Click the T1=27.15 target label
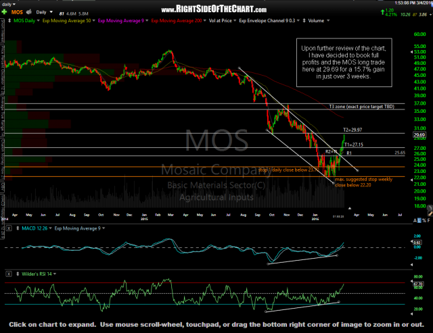This screenshot has width=433, height=333. coord(354,145)
